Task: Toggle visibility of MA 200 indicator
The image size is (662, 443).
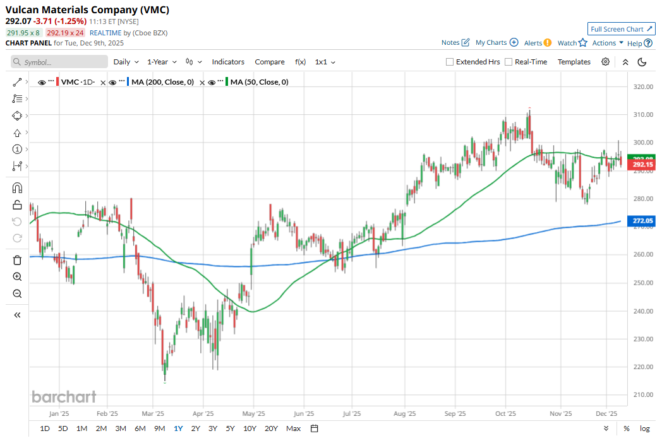Action: click(x=112, y=82)
